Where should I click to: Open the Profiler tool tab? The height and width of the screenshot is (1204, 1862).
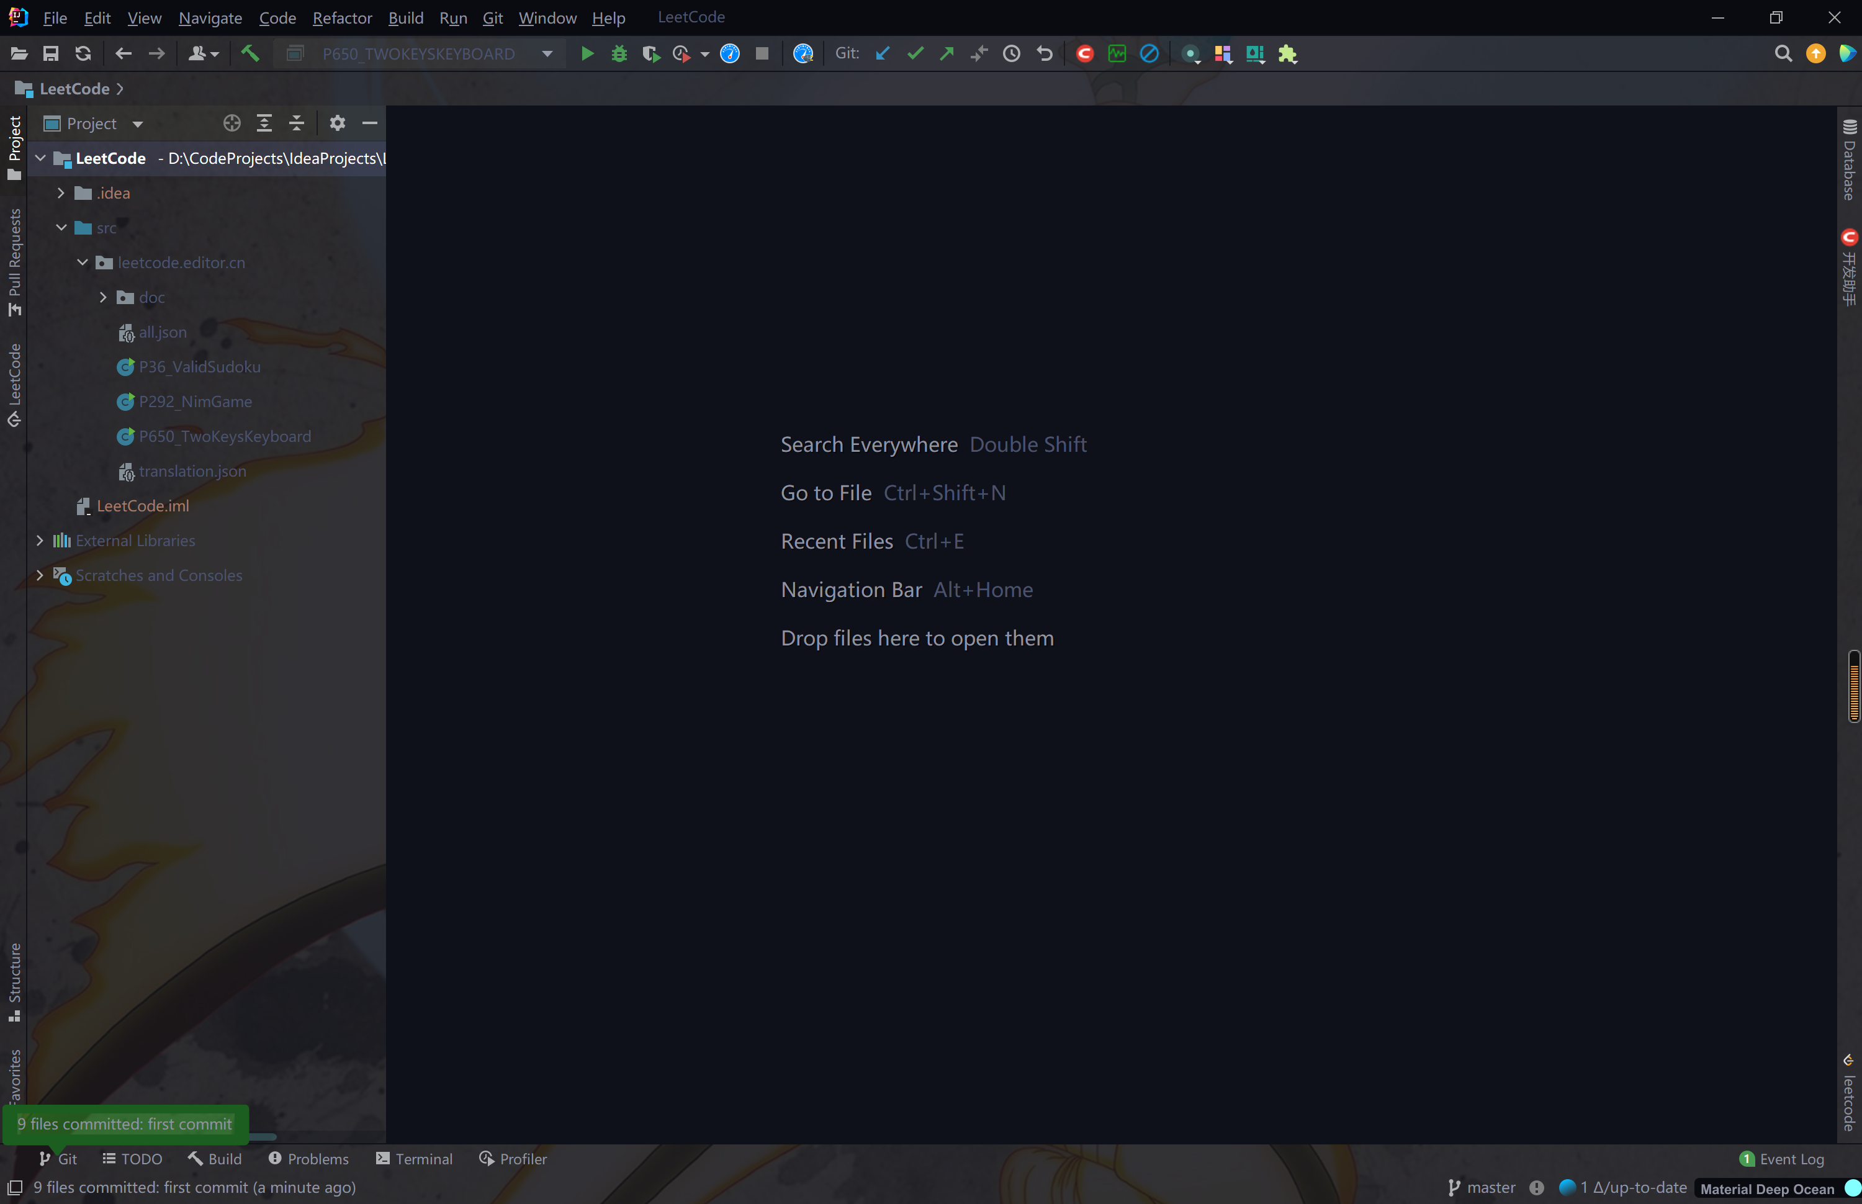[x=513, y=1159]
